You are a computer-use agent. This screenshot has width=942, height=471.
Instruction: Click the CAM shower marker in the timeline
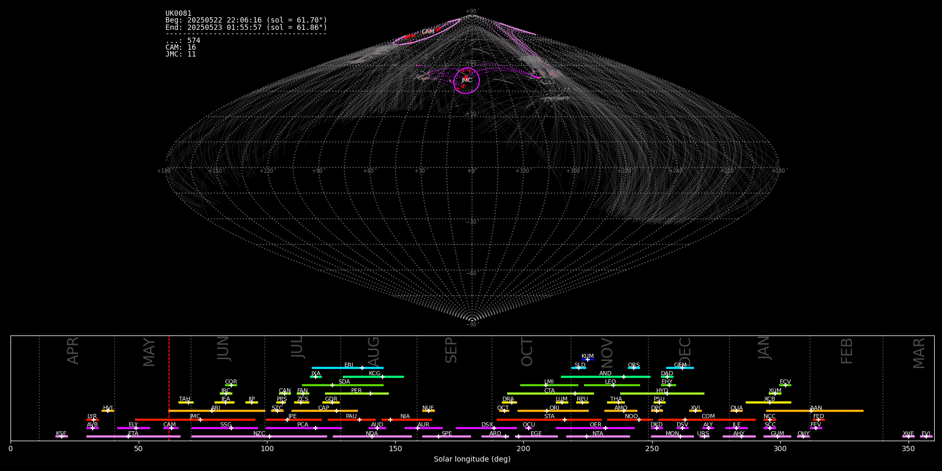point(171,428)
